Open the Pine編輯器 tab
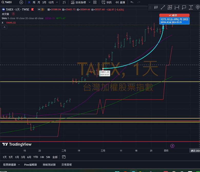 click(x=31, y=165)
